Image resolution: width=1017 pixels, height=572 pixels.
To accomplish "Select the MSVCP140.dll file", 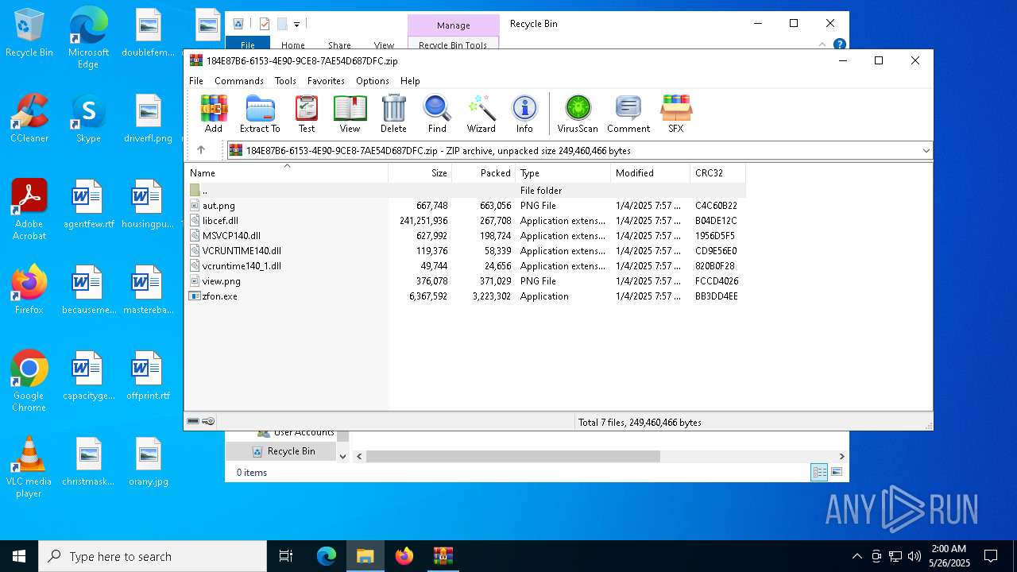I will 466,236.
